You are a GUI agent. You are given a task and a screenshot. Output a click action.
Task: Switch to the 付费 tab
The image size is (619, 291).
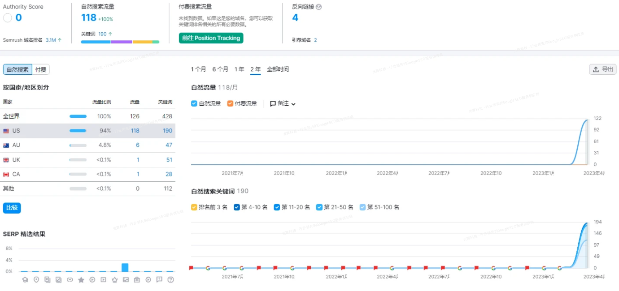tap(40, 69)
